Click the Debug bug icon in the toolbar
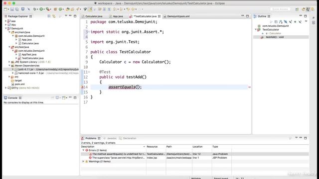The width and height of the screenshot is (319, 179). click(x=35, y=9)
